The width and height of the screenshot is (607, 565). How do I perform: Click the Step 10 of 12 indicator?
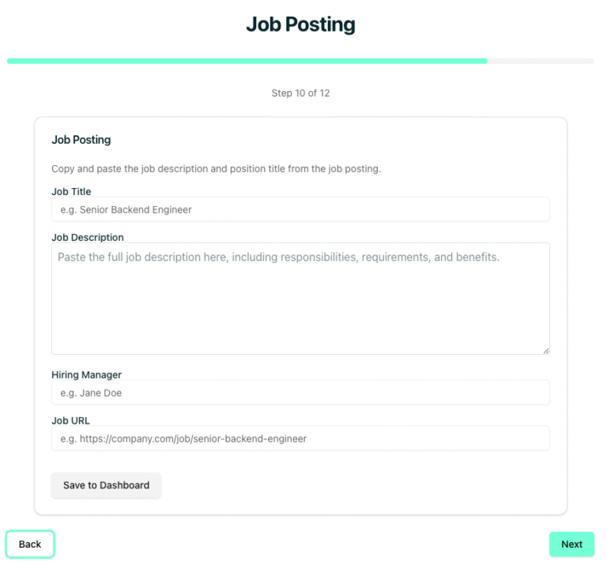click(x=300, y=93)
